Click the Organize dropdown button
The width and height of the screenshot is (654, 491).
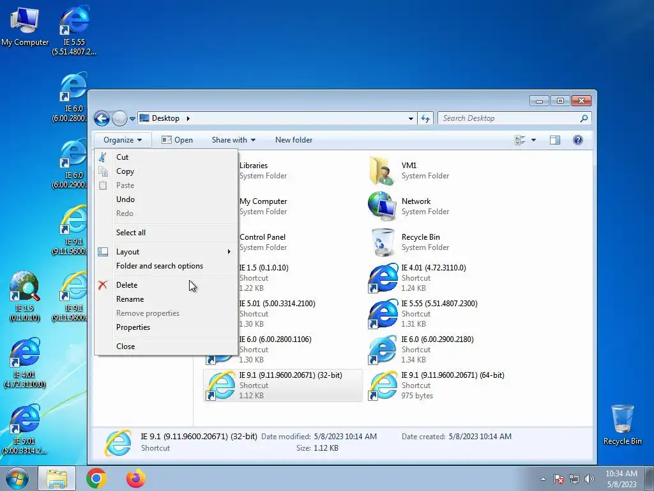tap(123, 140)
